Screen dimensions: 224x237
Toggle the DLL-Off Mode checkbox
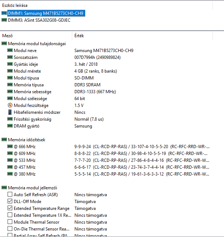pyautogui.click(x=10, y=201)
